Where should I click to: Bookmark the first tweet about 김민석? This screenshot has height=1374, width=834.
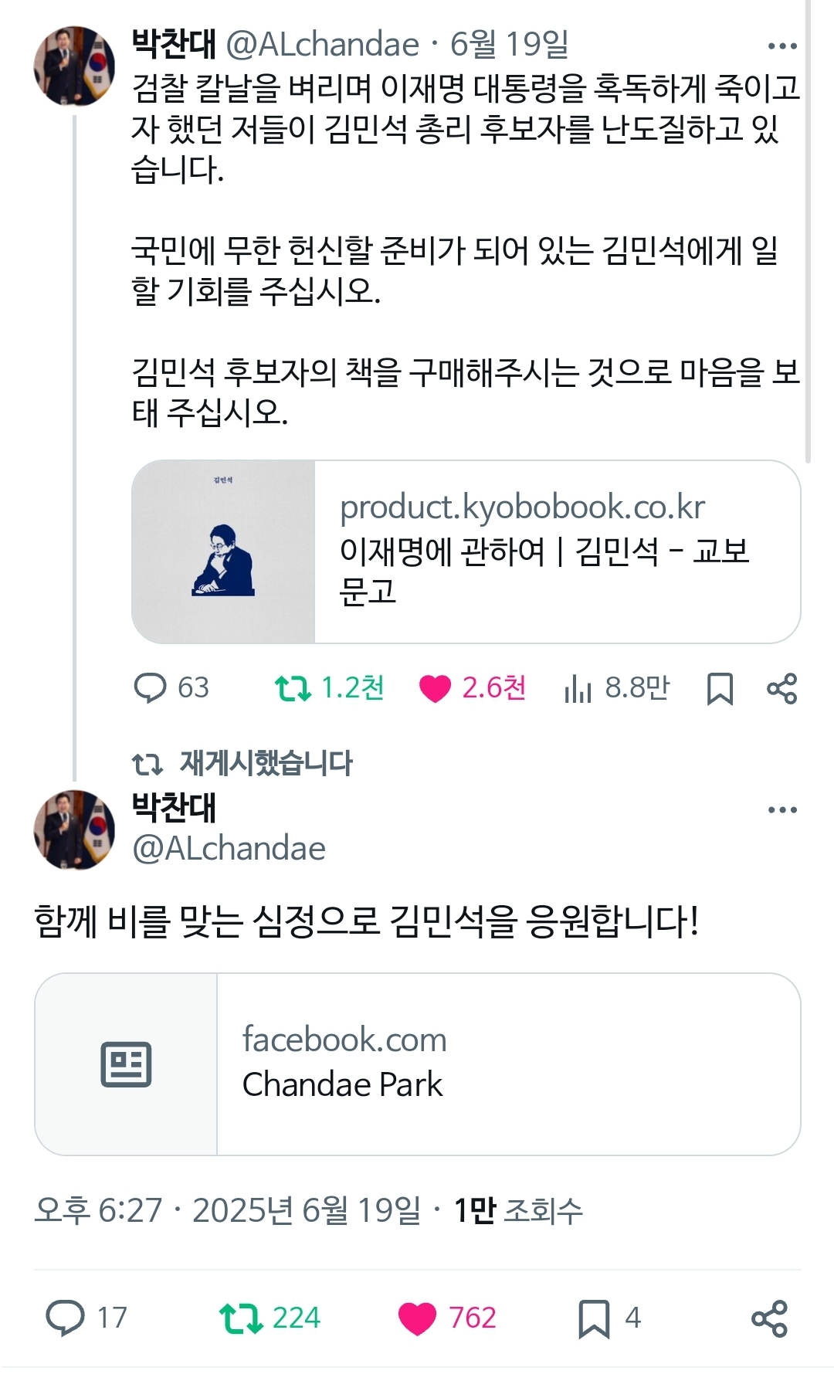coord(720,689)
